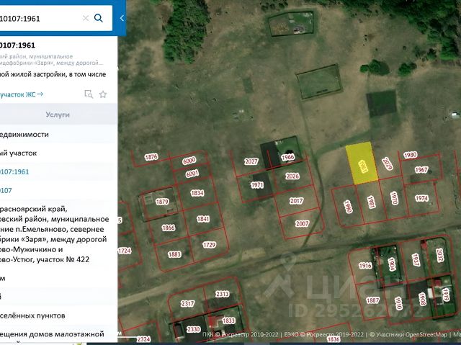Open the "участок ЖС" link
The image size is (461, 345).
pyautogui.click(x=22, y=94)
